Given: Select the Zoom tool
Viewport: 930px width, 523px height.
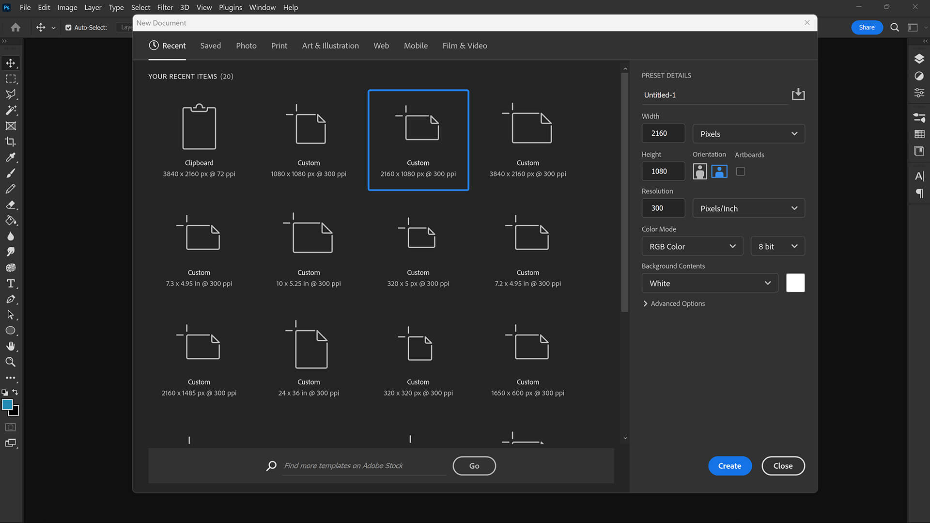Looking at the screenshot, I should [11, 362].
